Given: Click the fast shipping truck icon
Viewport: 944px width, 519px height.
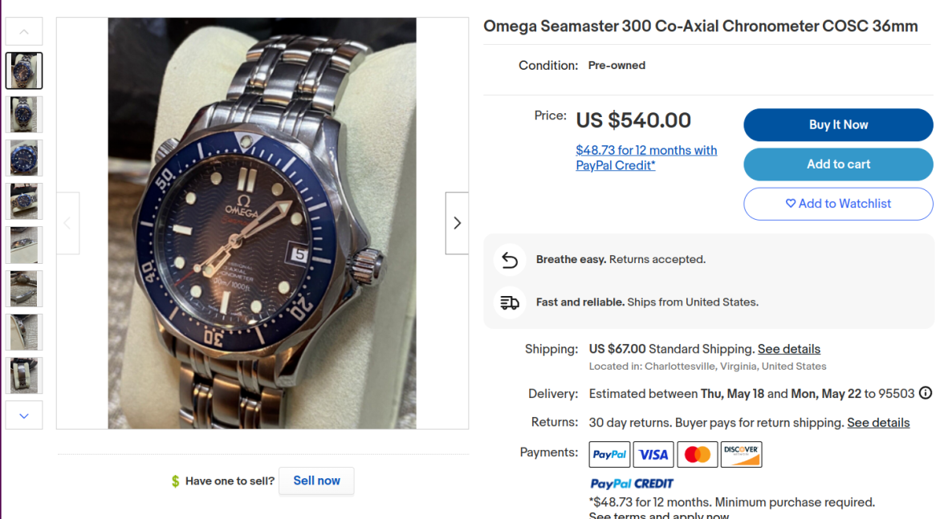Looking at the screenshot, I should (510, 302).
